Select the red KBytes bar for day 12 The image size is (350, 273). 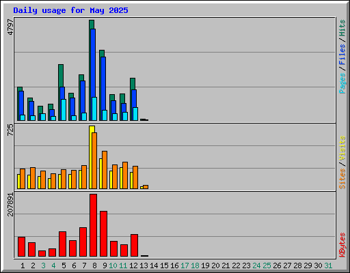coord(134,246)
